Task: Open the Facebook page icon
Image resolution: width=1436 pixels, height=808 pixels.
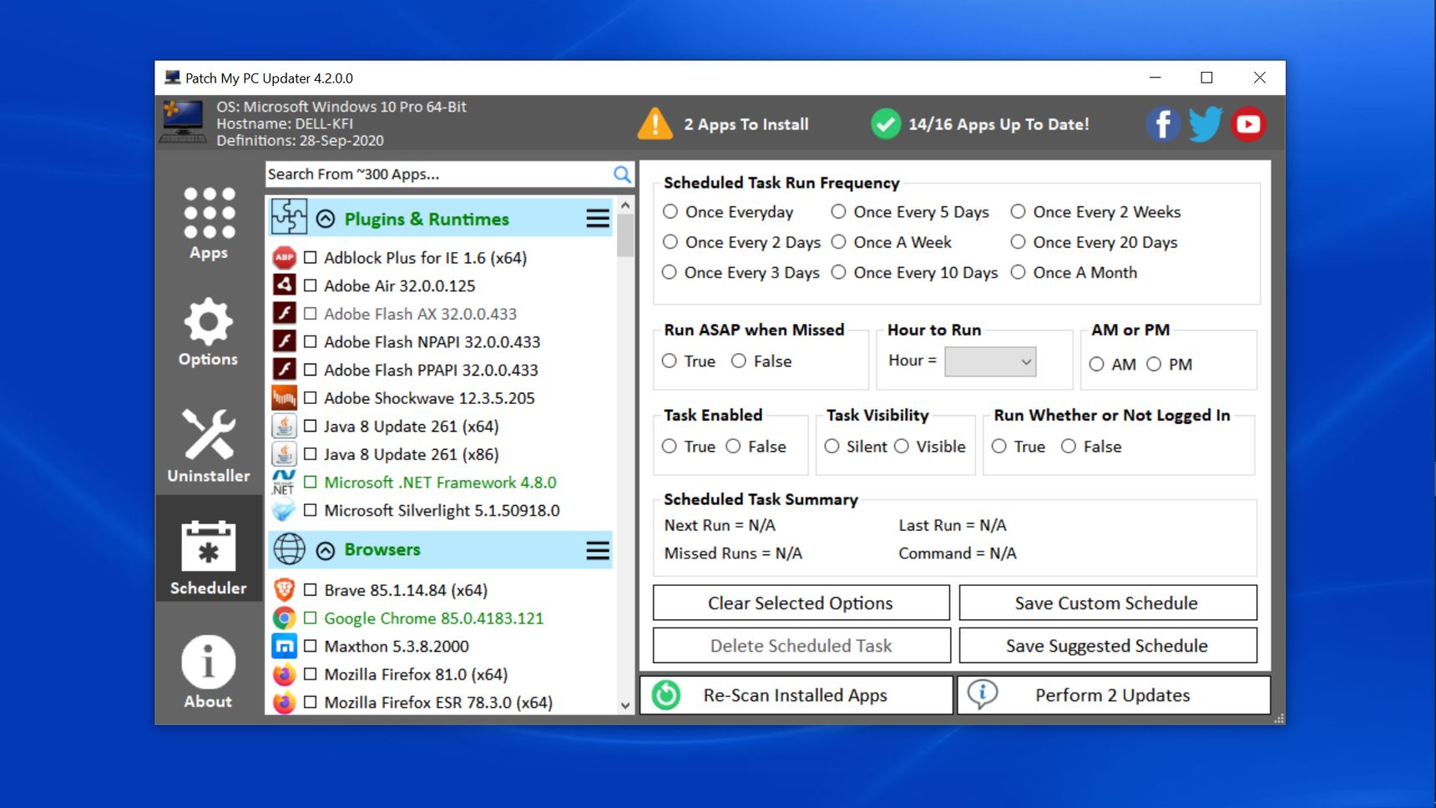Action: click(1162, 124)
